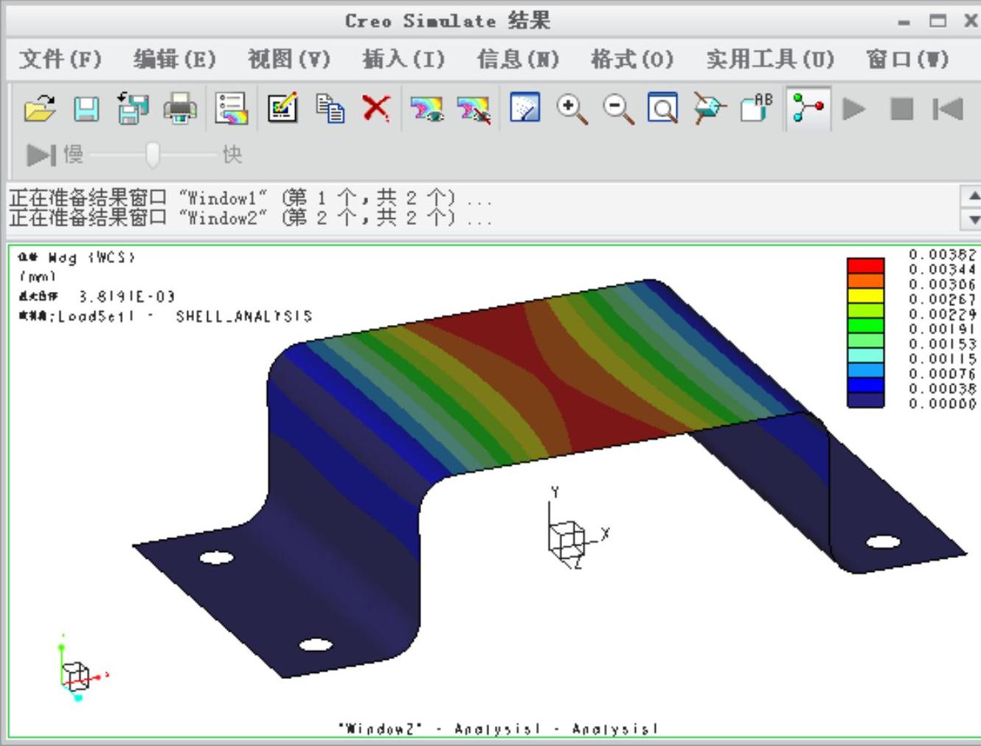Viewport: 981px width, 746px height.
Task: Click the step-forward icon beside 慢
Action: [x=41, y=155]
